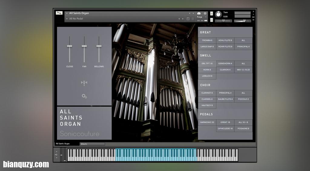Toggle Swell CLARION 4 stop

click(x=225, y=70)
